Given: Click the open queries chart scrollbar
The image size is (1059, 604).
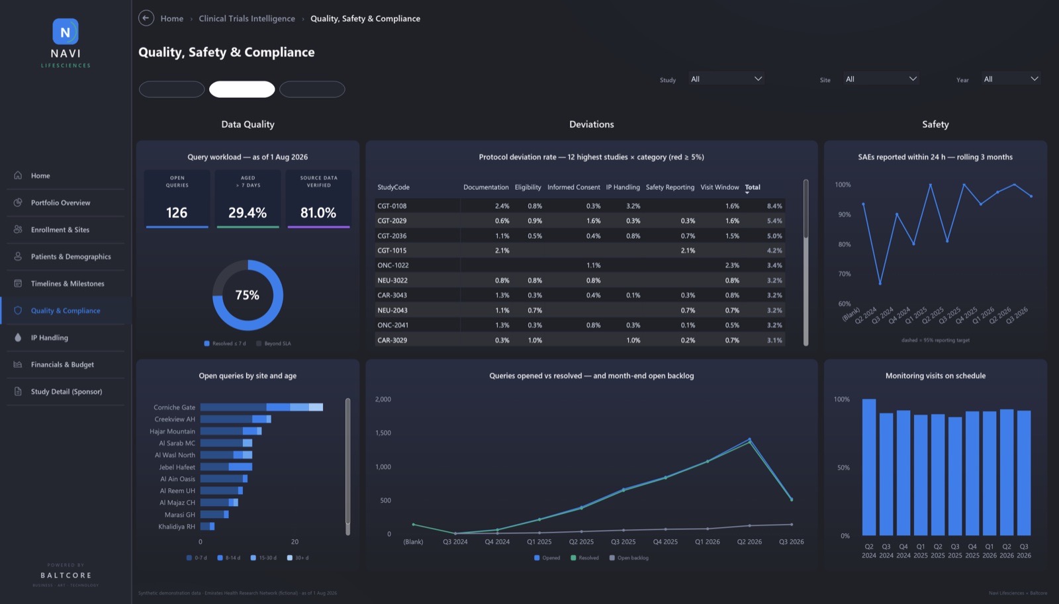Looking at the screenshot, I should pos(347,466).
